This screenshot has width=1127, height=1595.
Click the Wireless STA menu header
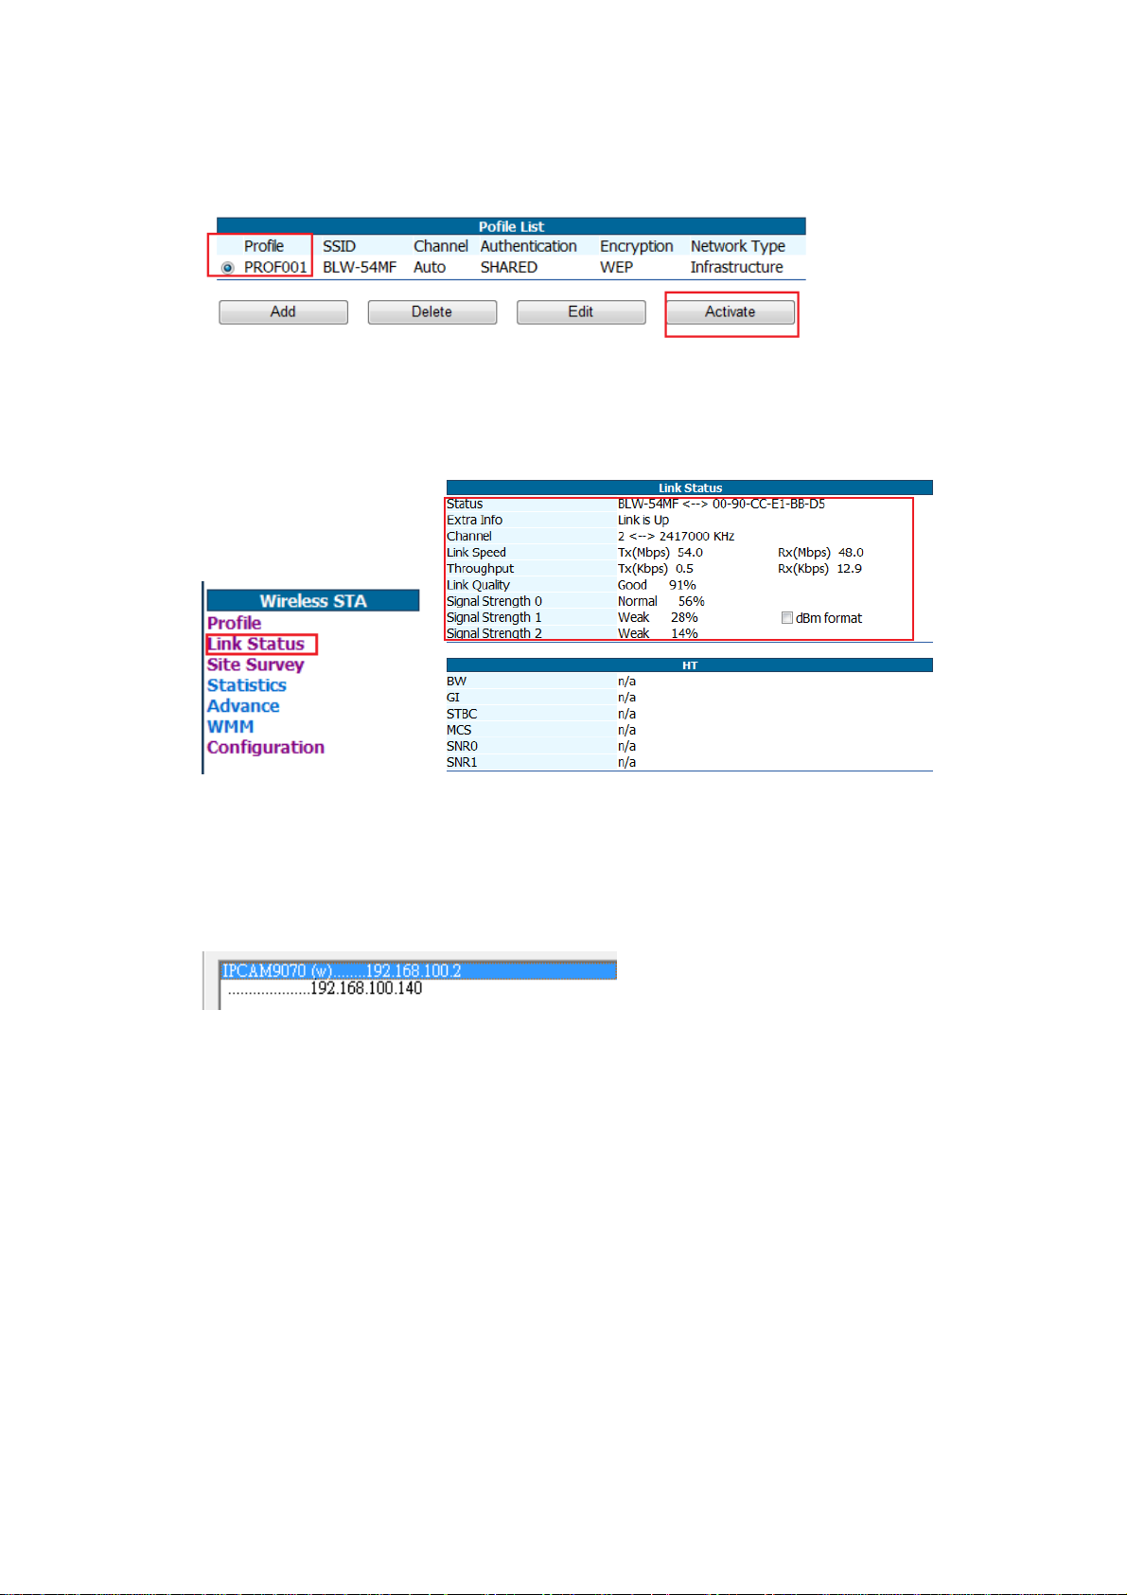point(312,601)
